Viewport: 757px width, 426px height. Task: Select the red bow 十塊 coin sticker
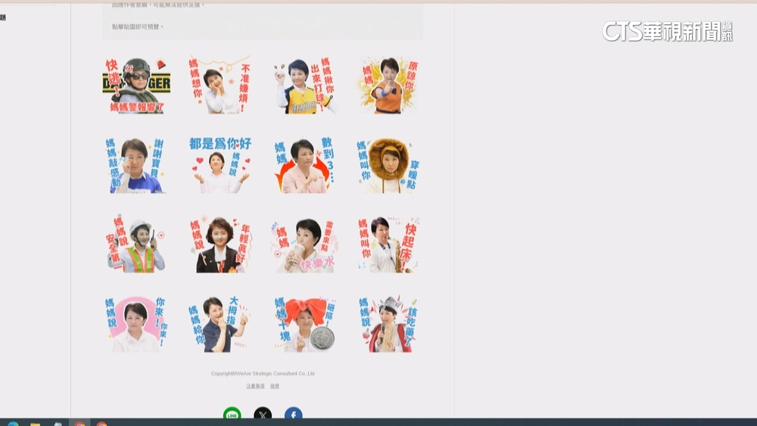click(x=304, y=325)
